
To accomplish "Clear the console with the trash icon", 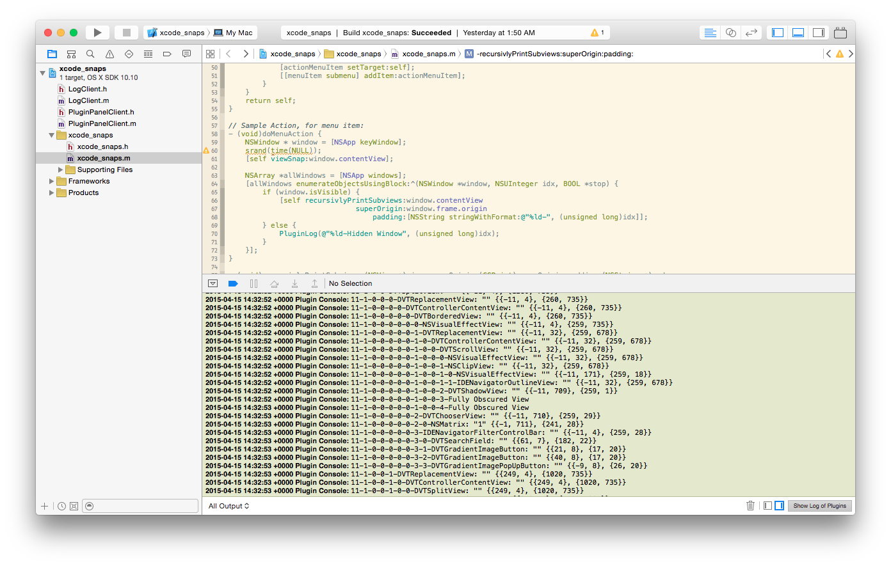I will pos(750,505).
